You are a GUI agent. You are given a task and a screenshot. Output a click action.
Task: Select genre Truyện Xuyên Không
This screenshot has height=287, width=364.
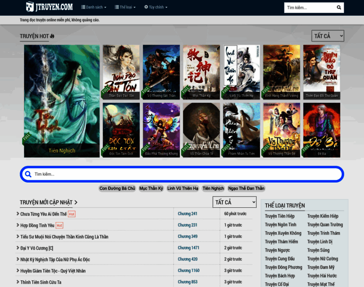pyautogui.click(x=283, y=233)
